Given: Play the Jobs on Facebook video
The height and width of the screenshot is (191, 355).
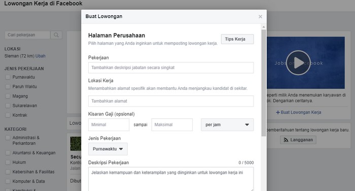Looking at the screenshot, I should pyautogui.click(x=298, y=63).
